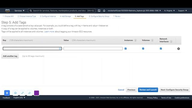Follow the Learn more tagging link
The height and width of the screenshot is (108, 192).
click(x=49, y=31)
